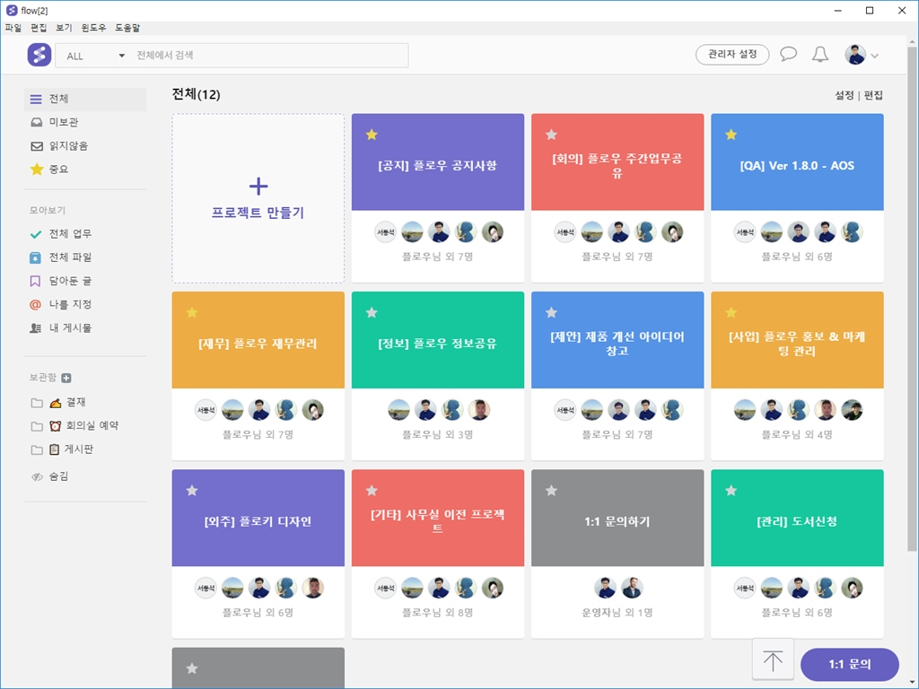919x689 pixels.
Task: Open [외주] 플로키 디자인 project title
Action: (x=258, y=522)
